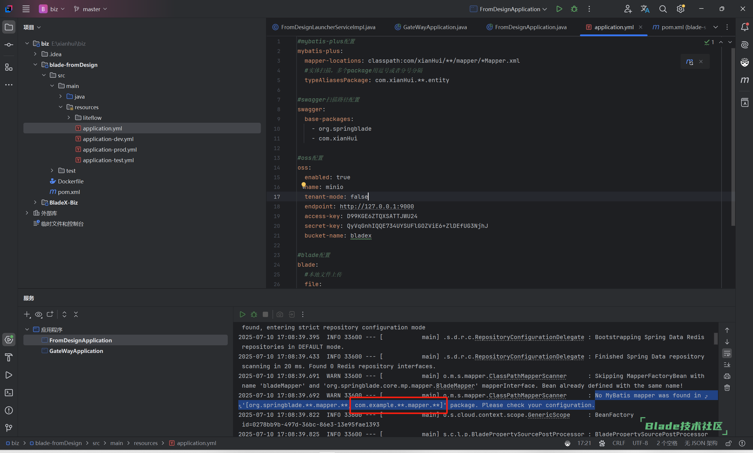
Task: Open the Notifications bell
Action: (x=744, y=27)
